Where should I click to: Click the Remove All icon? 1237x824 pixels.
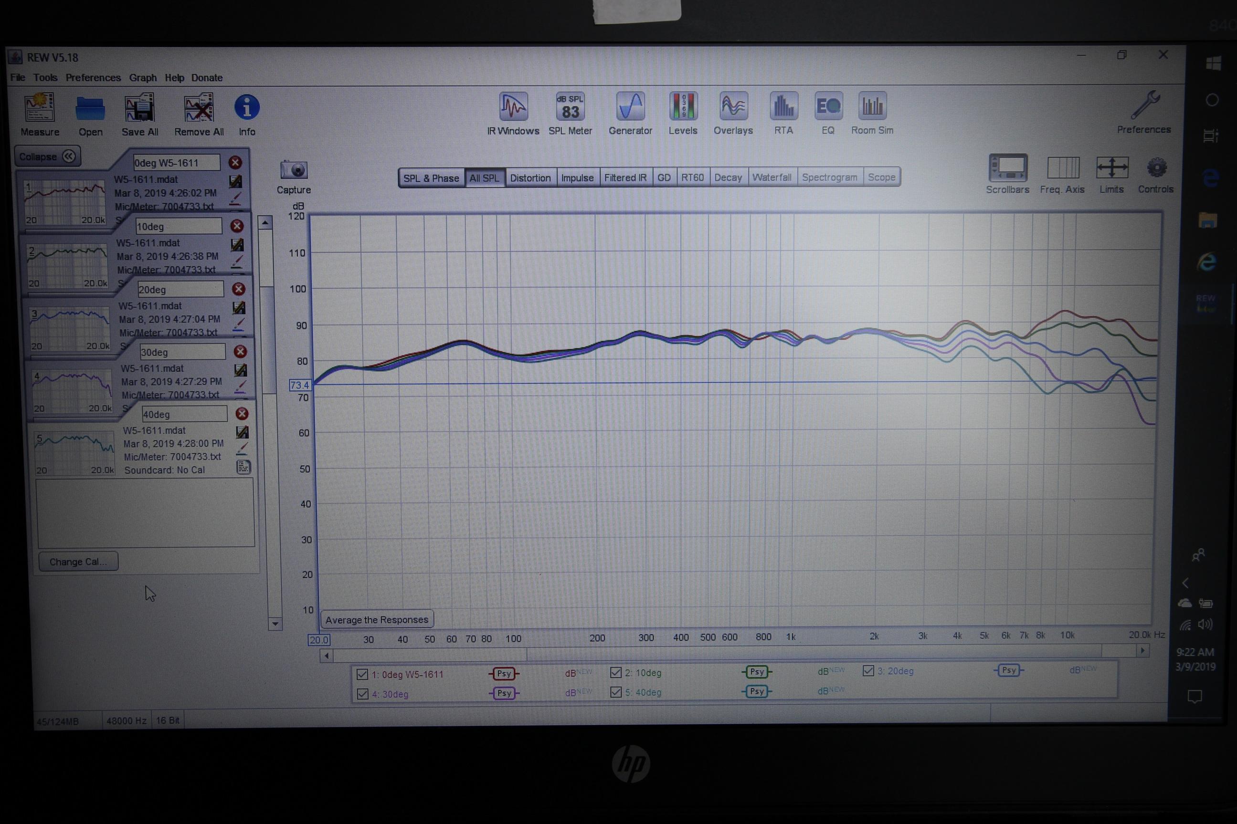[199, 108]
